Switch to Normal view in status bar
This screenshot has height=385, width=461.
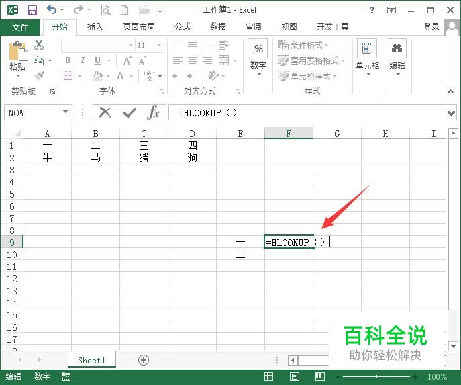tap(268, 376)
